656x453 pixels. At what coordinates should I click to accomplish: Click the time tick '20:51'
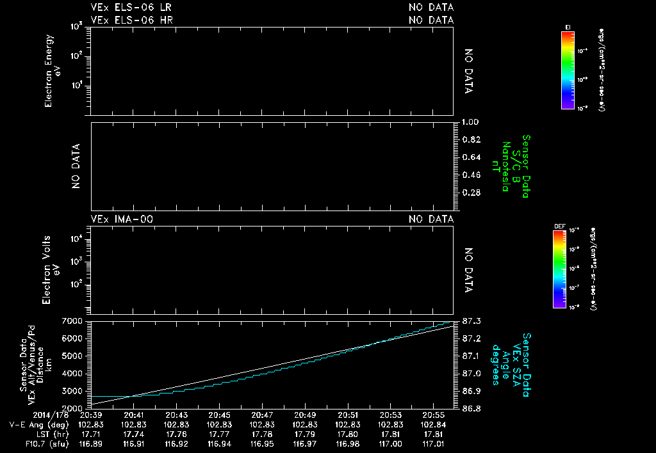[x=348, y=415]
